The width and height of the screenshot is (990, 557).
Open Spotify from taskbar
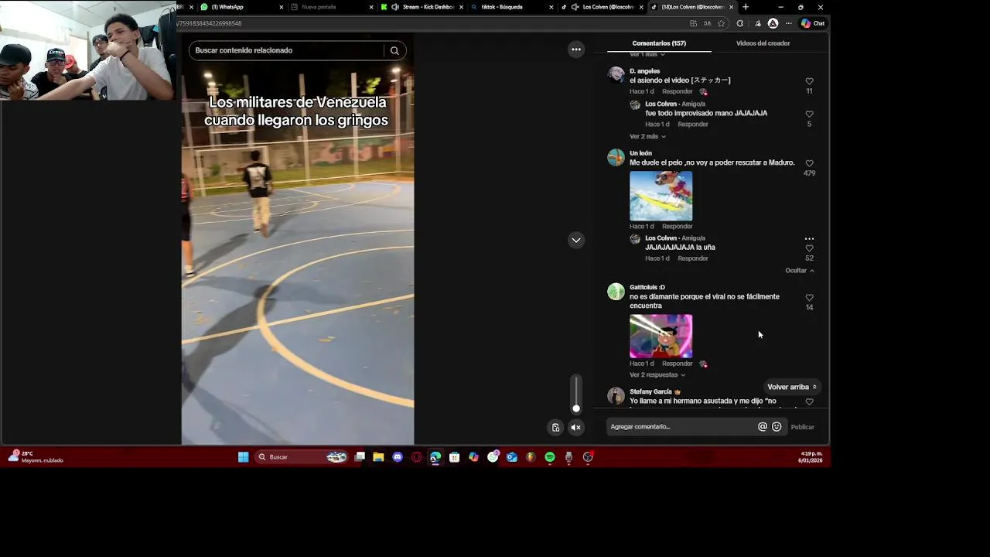coord(550,457)
